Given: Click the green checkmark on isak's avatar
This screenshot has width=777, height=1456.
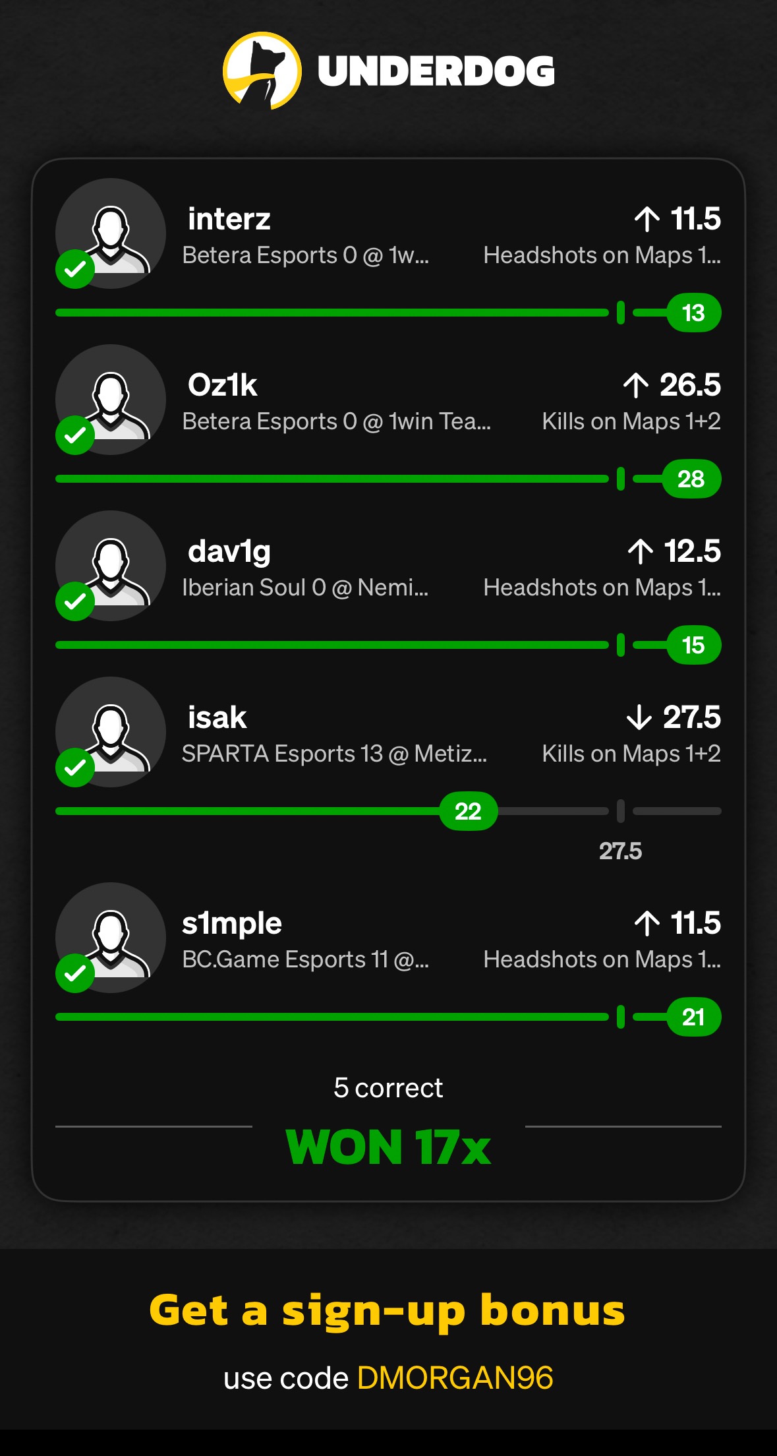Looking at the screenshot, I should (x=75, y=768).
